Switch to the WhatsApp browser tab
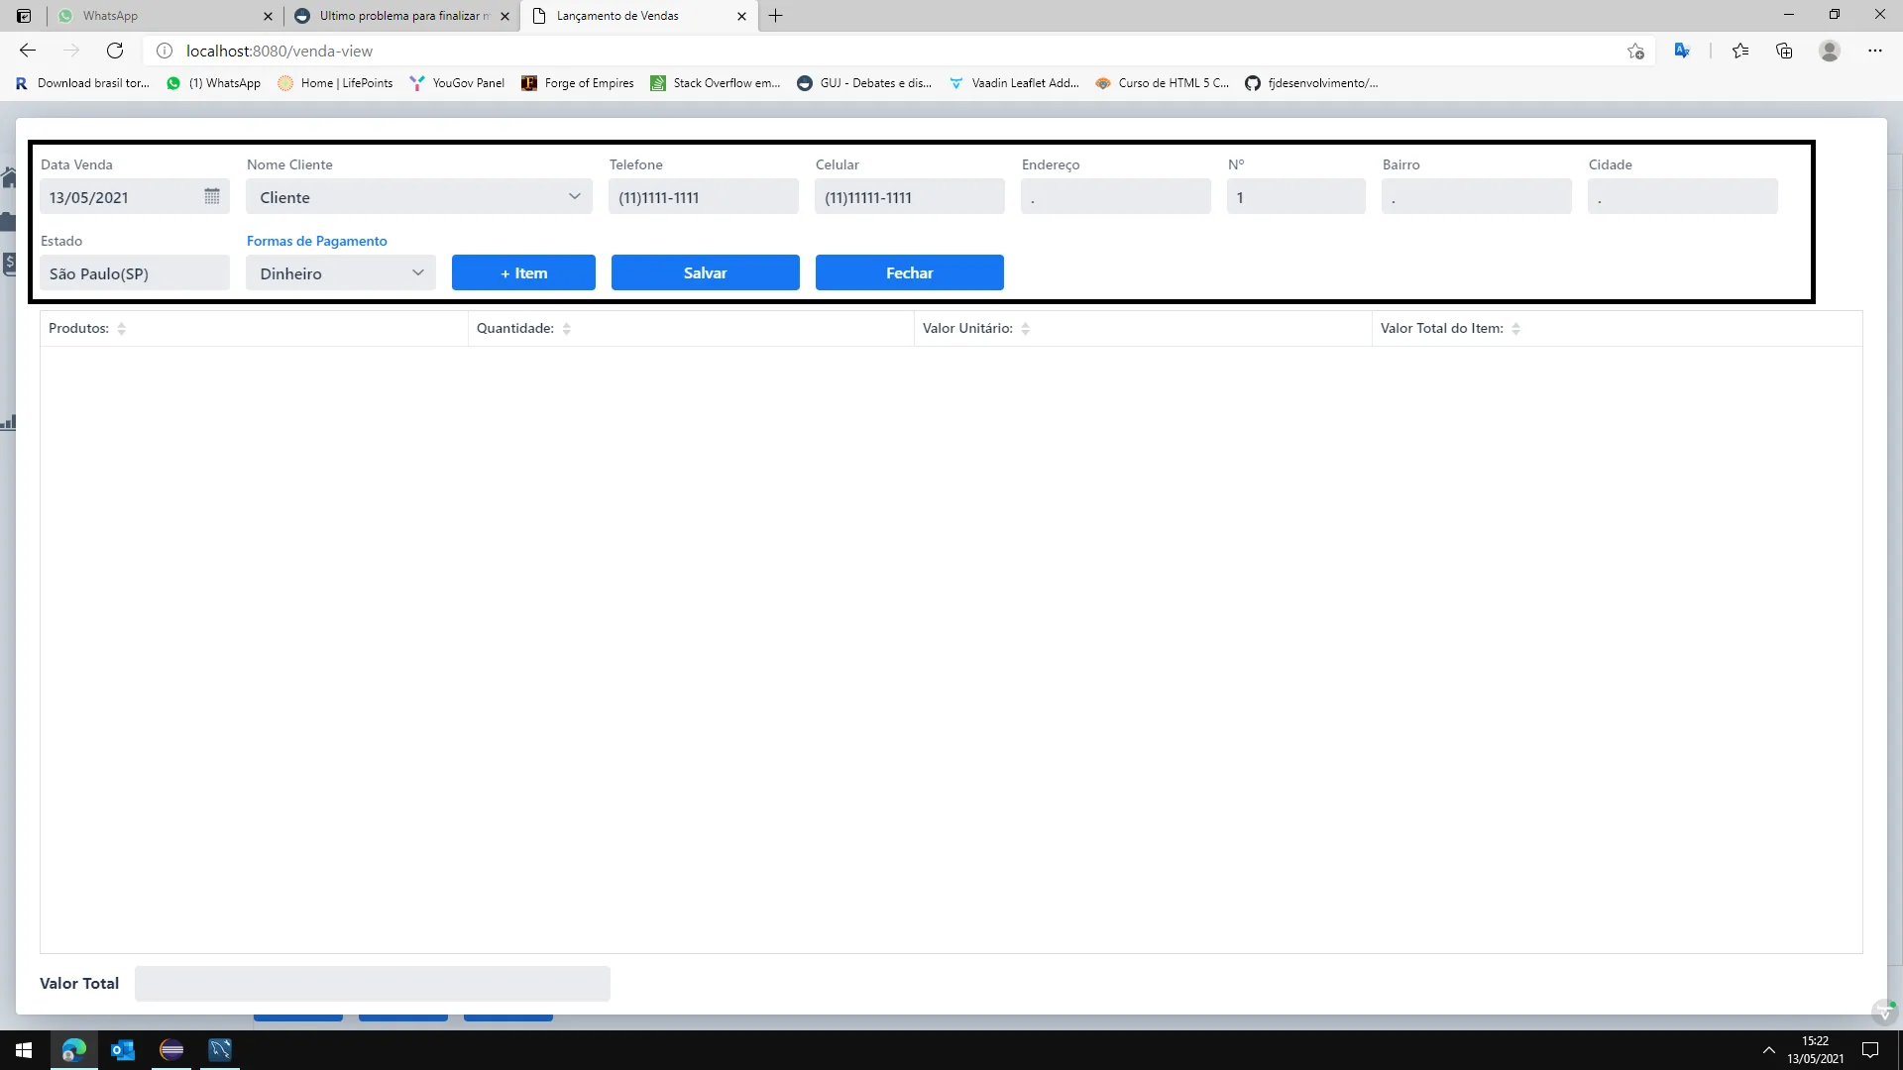The height and width of the screenshot is (1070, 1903). point(159,16)
